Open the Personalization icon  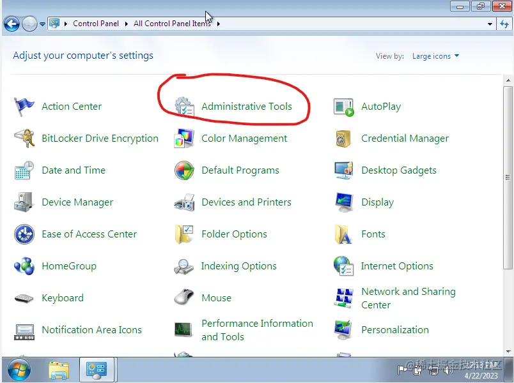point(343,330)
